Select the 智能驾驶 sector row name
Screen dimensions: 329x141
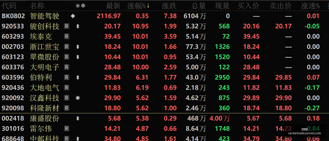(44, 16)
